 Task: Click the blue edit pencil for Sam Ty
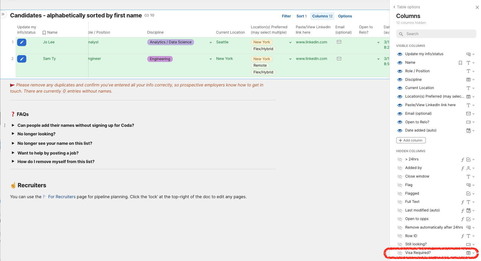click(x=22, y=59)
